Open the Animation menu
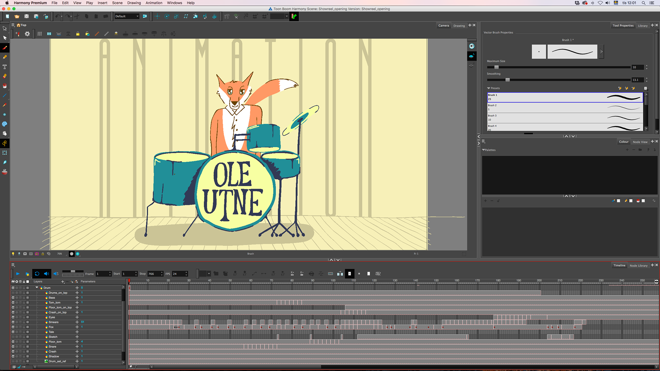This screenshot has height=371, width=660. click(x=154, y=3)
